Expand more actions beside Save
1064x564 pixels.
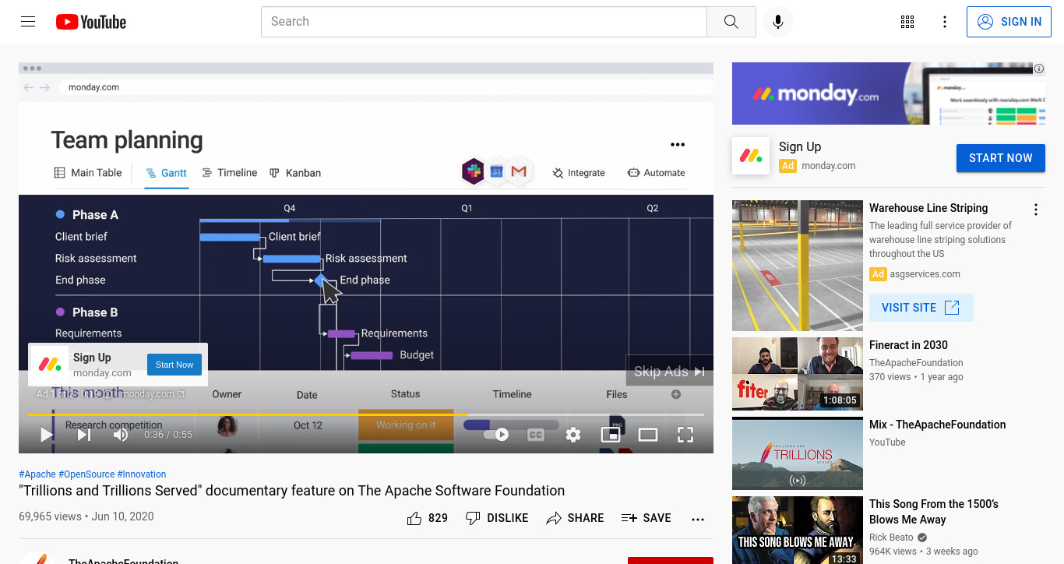point(698,519)
